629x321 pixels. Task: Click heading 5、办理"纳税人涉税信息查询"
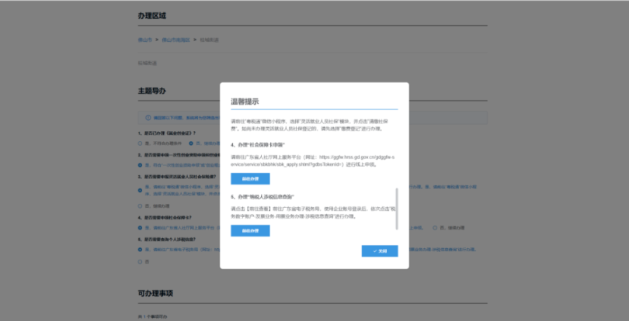[x=262, y=197]
